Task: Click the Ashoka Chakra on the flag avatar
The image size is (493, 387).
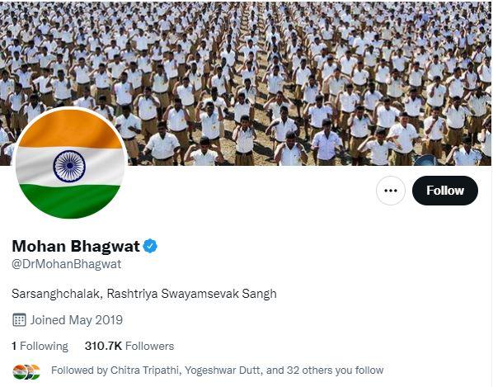Action: (x=69, y=166)
